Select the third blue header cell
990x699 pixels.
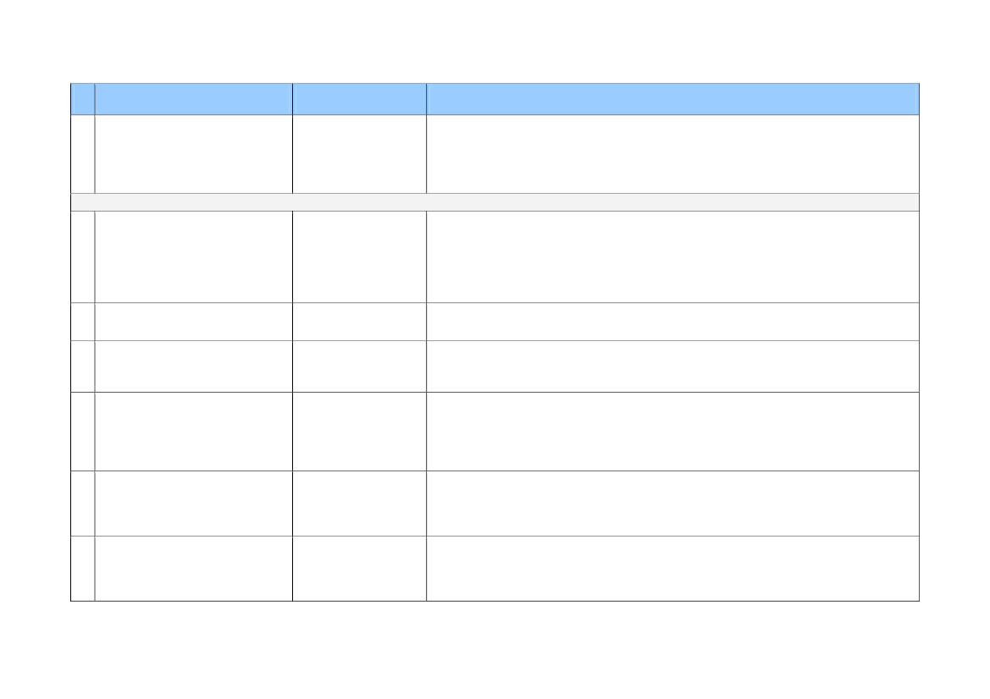coord(359,99)
